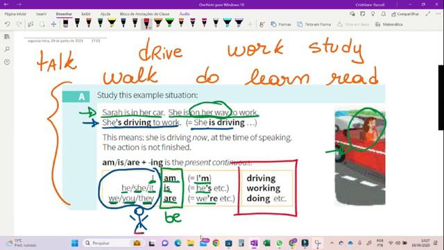This screenshot has height=250, width=444.
Task: Undo the last ink stroke
Action: 8,24
